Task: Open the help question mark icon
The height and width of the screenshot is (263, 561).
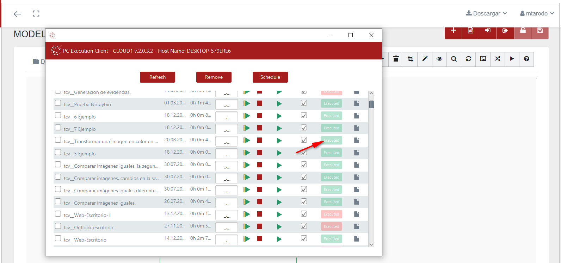Action: (x=526, y=59)
